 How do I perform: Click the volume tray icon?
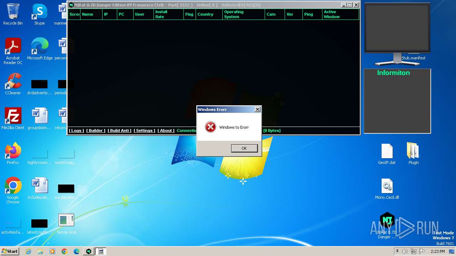(405, 251)
